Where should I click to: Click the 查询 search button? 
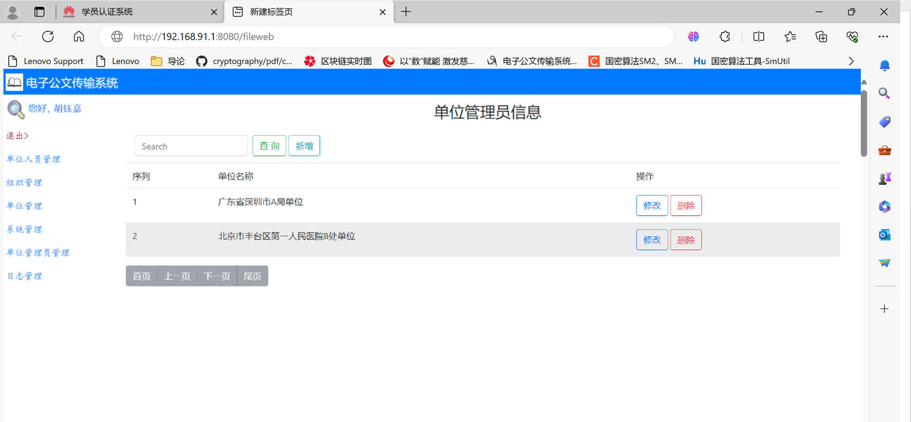(269, 146)
